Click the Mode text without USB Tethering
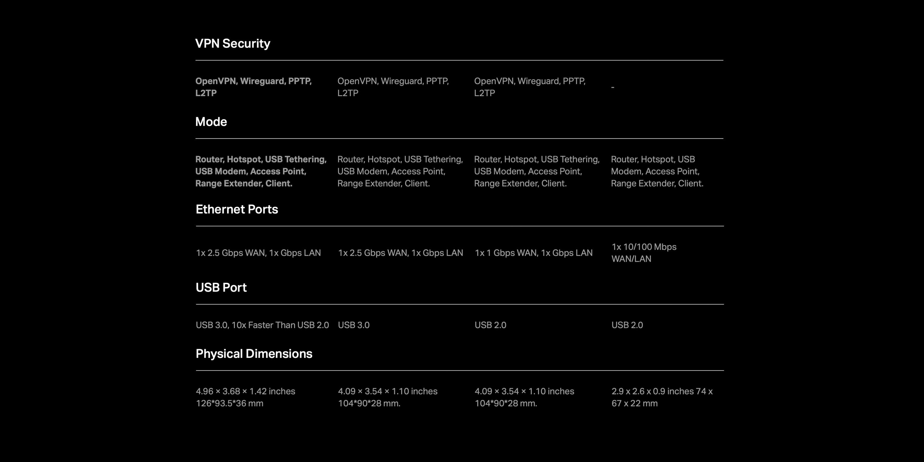924x462 pixels. (657, 171)
